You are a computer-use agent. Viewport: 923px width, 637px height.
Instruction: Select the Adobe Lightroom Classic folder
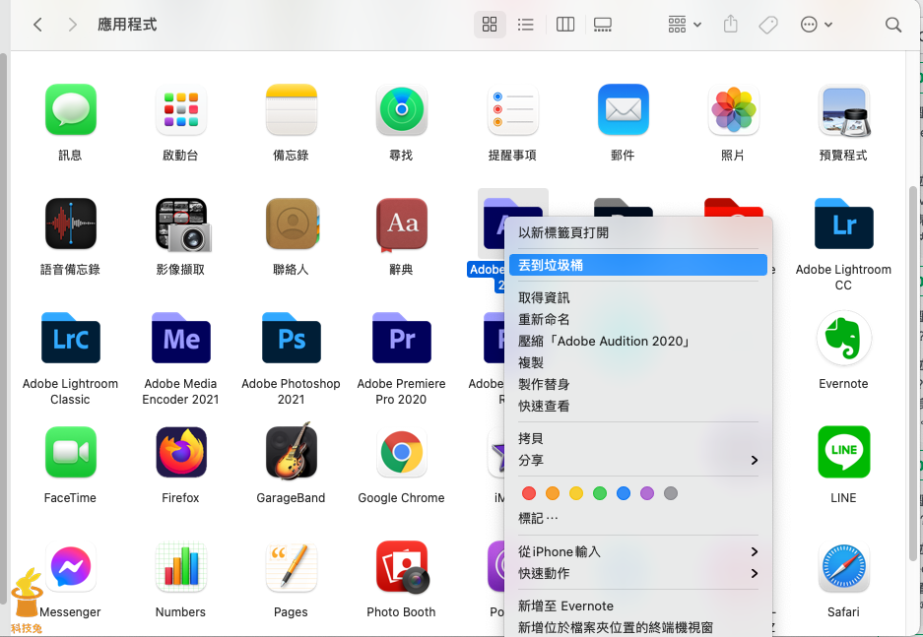(x=71, y=338)
